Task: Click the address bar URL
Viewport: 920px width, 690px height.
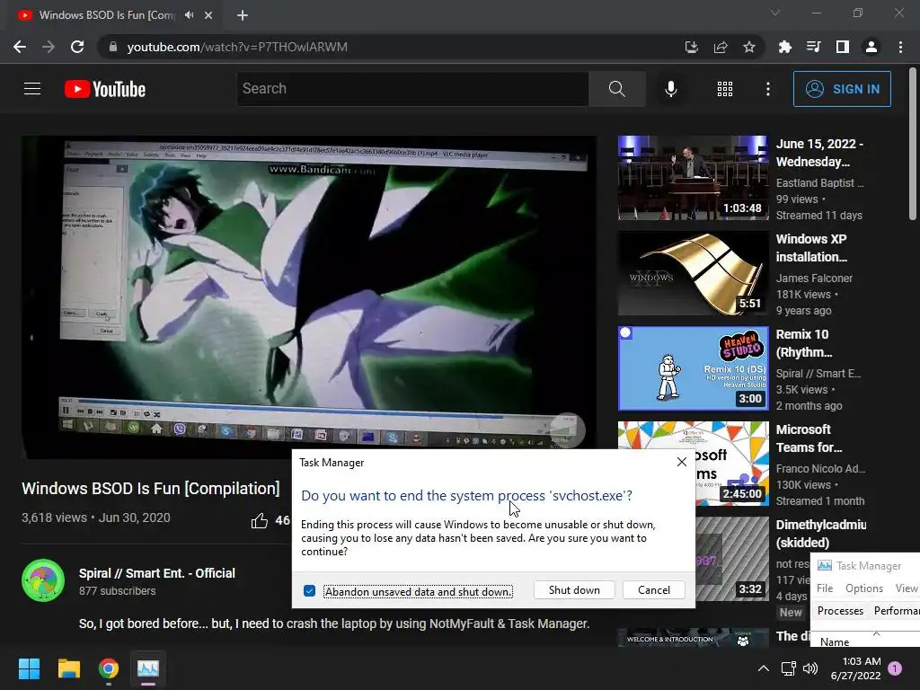Action: click(x=237, y=47)
